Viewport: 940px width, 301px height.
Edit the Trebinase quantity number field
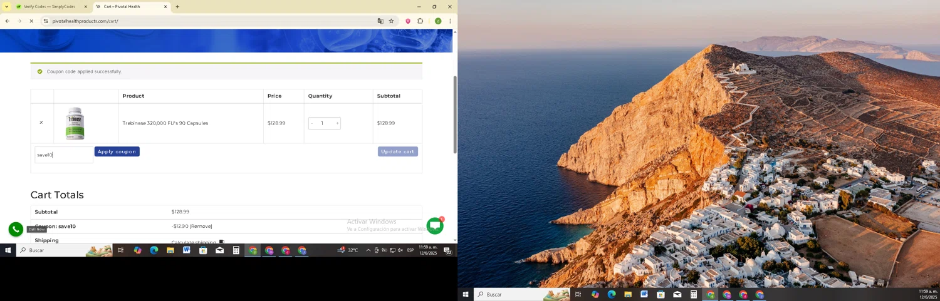tap(323, 123)
